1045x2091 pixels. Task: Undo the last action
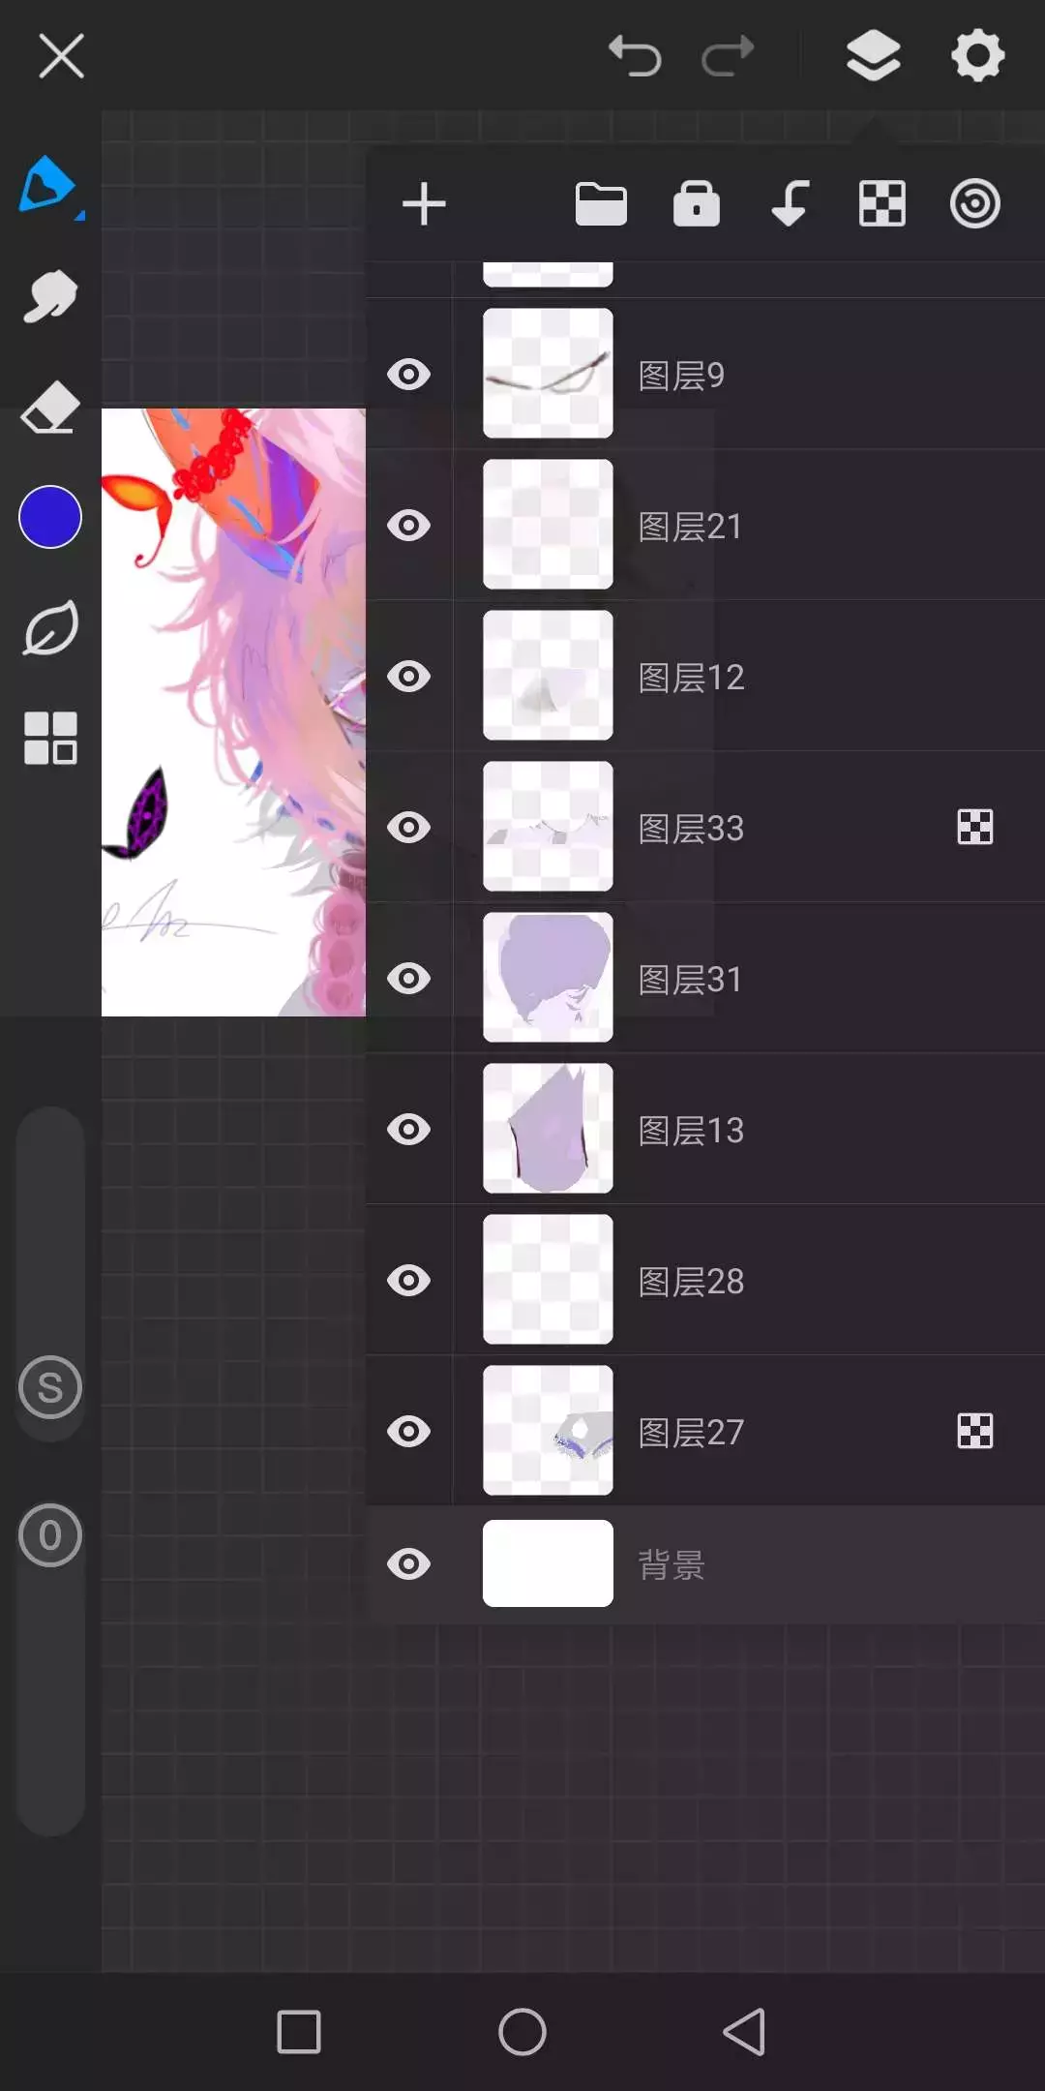tap(635, 56)
